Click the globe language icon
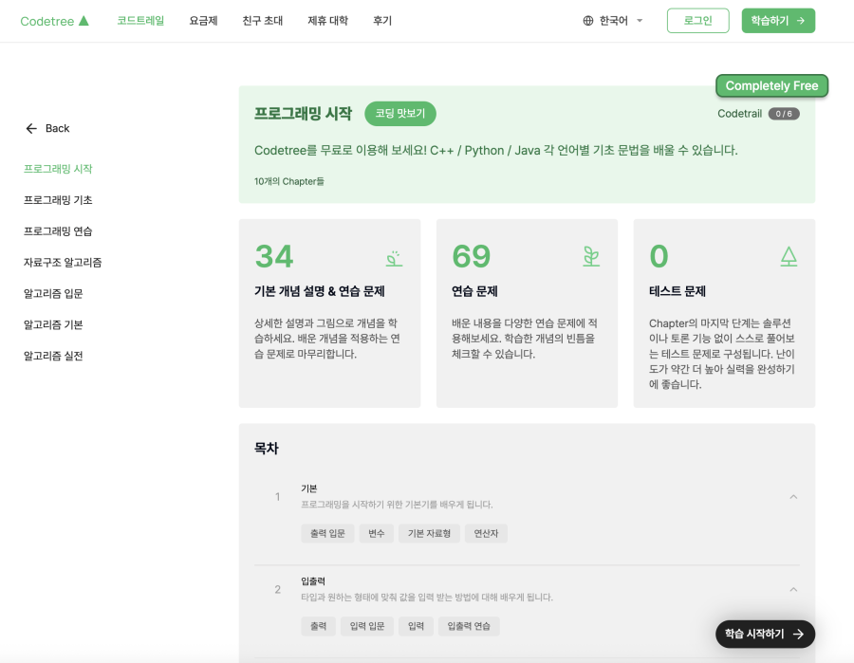854x663 pixels. [x=587, y=21]
